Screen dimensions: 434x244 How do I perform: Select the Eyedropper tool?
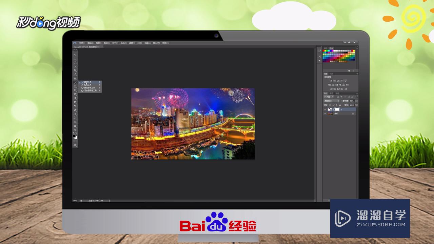[75, 74]
